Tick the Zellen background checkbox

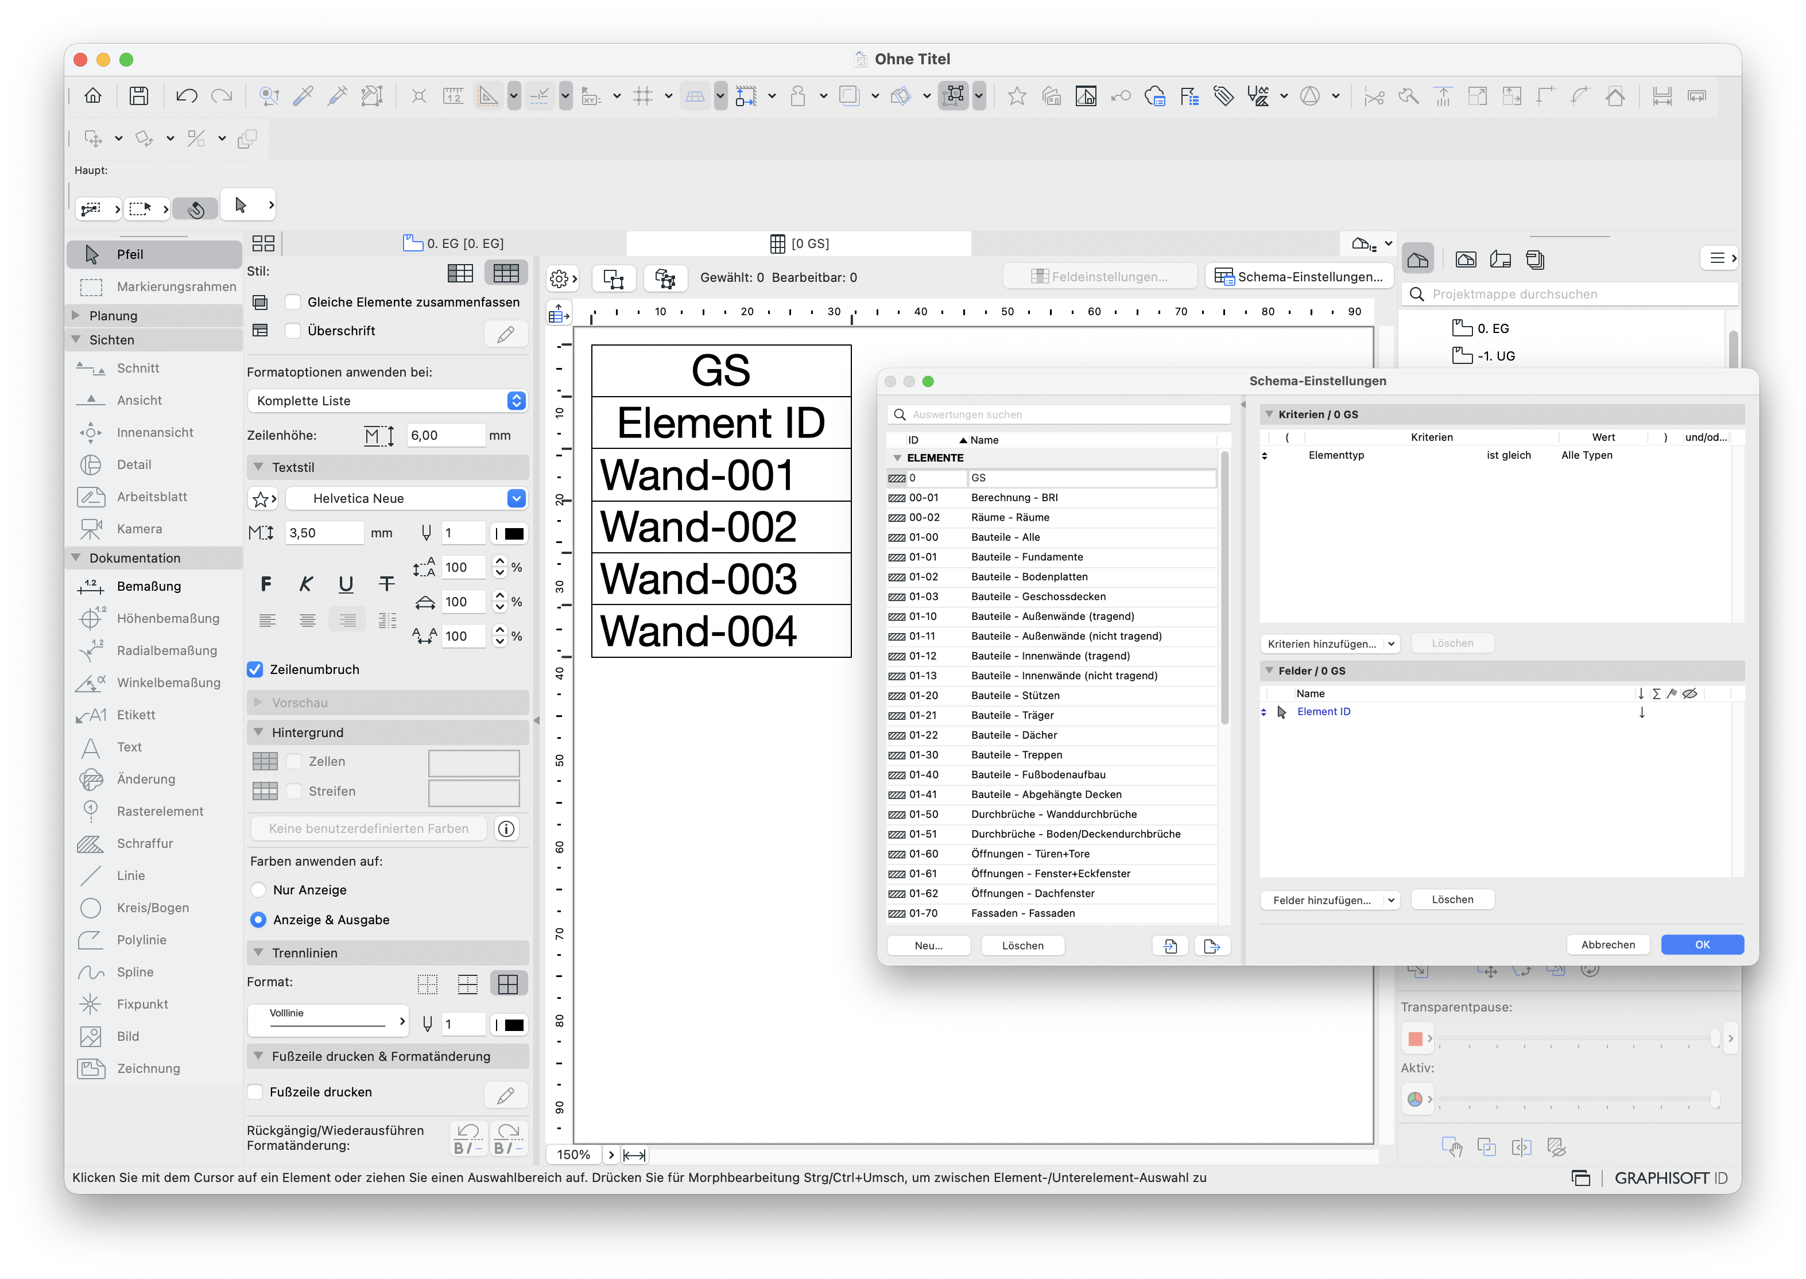click(x=294, y=762)
